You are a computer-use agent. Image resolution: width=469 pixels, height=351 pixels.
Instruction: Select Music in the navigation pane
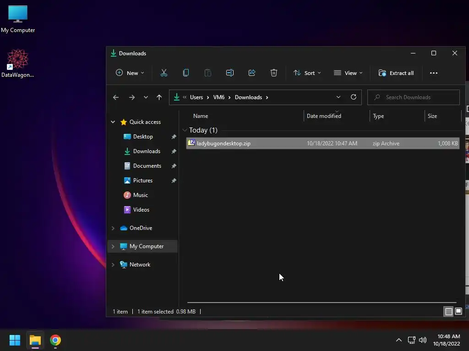[x=140, y=195]
